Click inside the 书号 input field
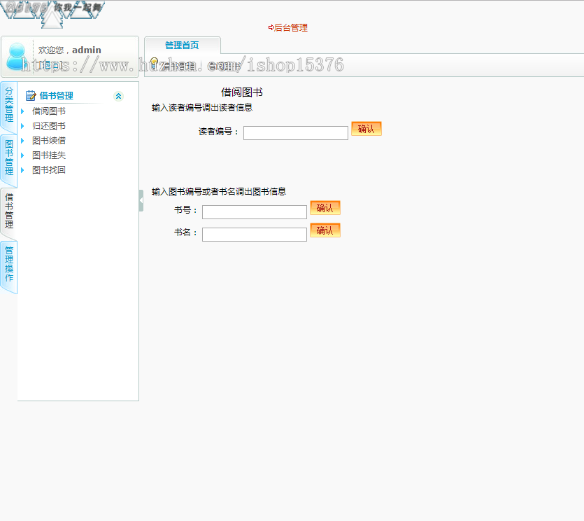 pyautogui.click(x=254, y=211)
